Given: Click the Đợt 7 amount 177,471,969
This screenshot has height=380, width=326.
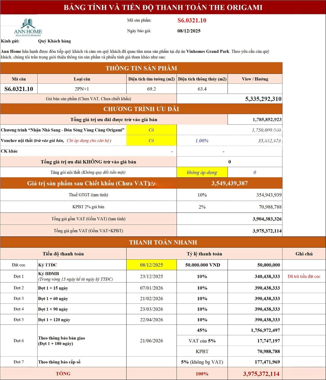Looking at the screenshot, I should [x=267, y=362].
